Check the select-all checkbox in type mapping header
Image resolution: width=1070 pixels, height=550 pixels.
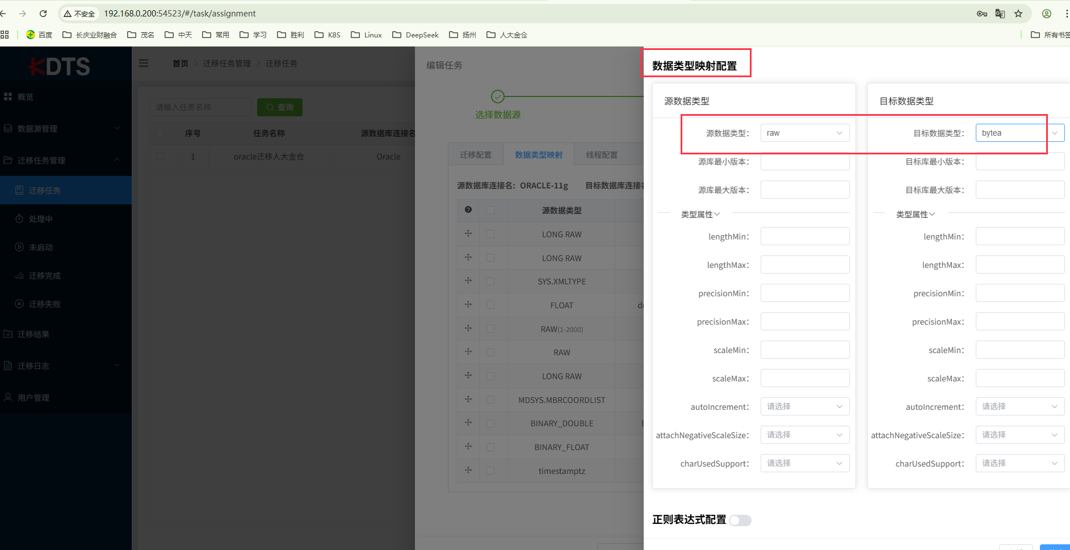(490, 210)
